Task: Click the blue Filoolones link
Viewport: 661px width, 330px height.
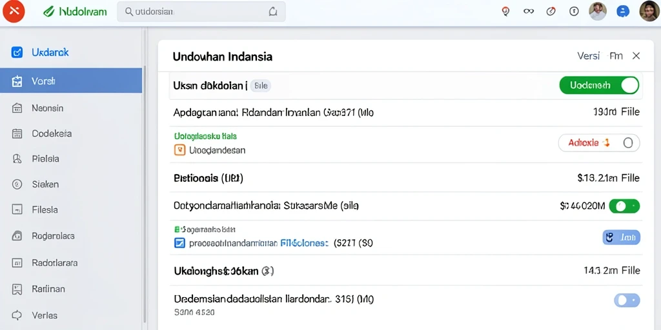Action: pos(305,243)
